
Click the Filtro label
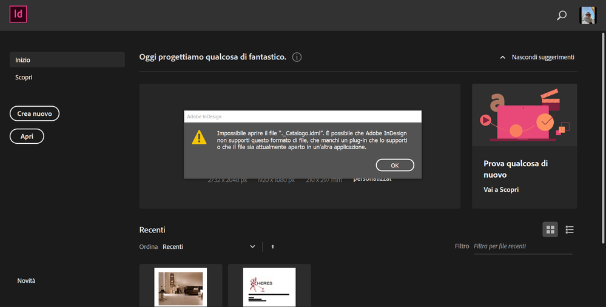462,246
